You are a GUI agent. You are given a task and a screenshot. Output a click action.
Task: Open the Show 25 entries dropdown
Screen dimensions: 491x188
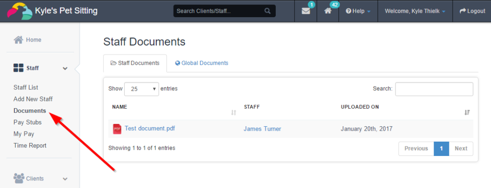point(141,88)
